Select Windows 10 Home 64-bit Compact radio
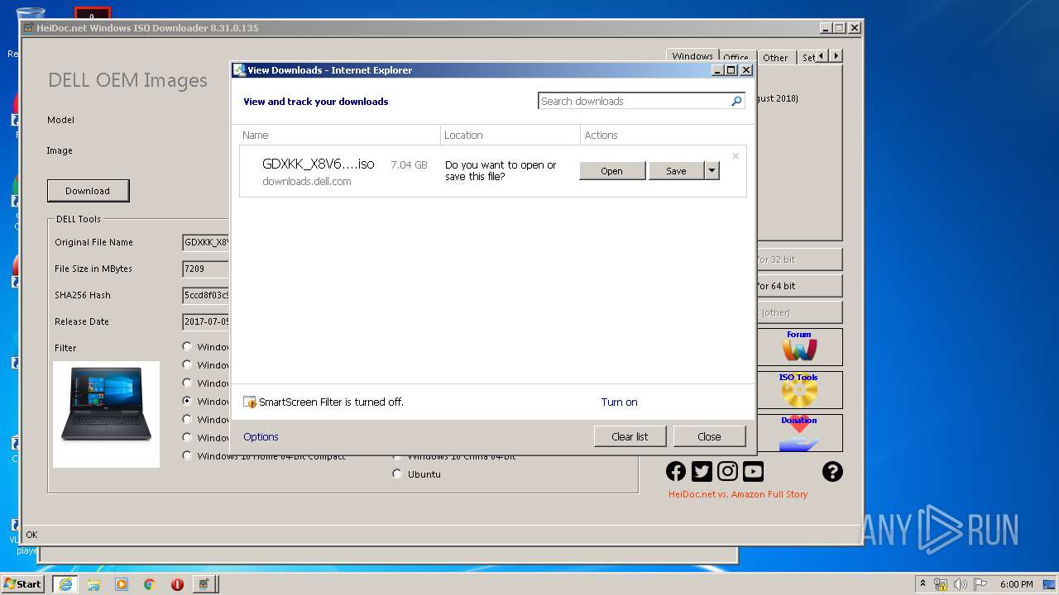 pyautogui.click(x=187, y=455)
